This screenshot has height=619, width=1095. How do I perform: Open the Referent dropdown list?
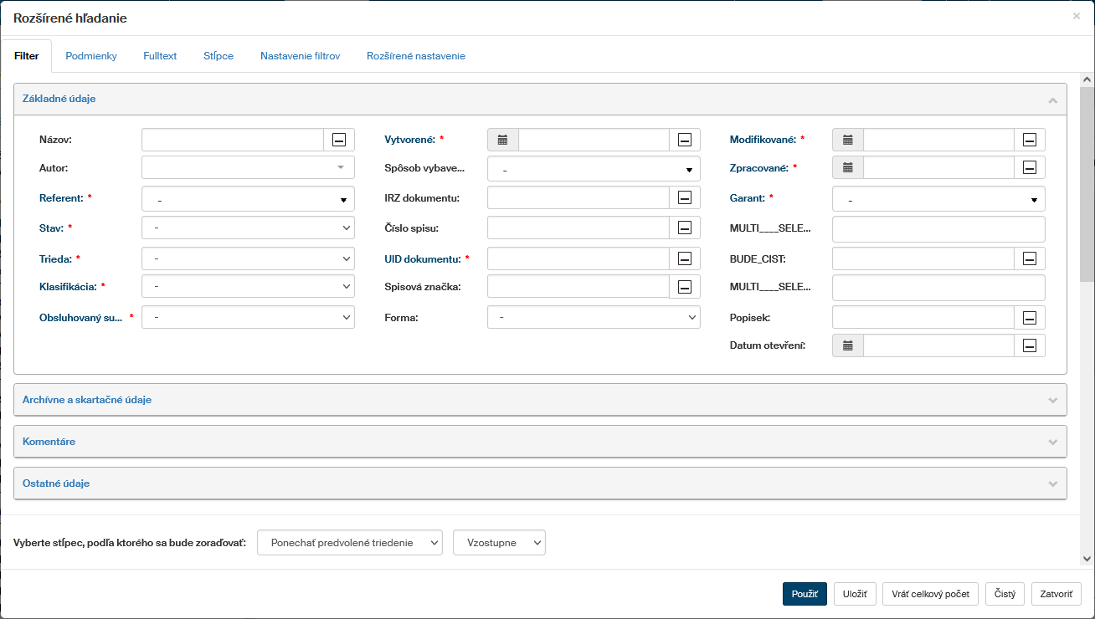(x=248, y=199)
